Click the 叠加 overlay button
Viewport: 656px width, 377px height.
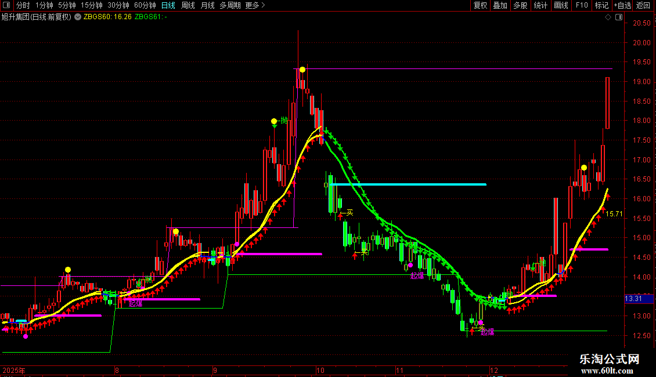tap(500, 5)
